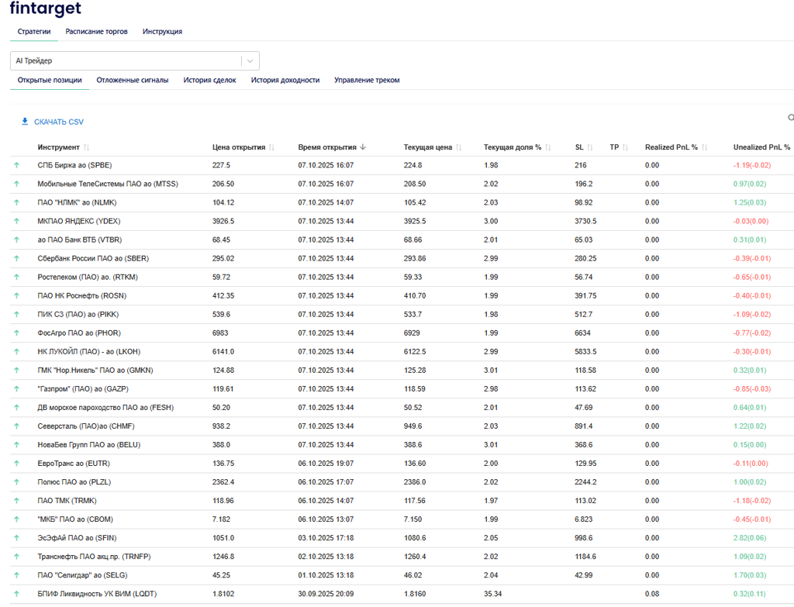The width and height of the screenshot is (794, 607).
Task: Open the История сделок tab
Action: [209, 80]
